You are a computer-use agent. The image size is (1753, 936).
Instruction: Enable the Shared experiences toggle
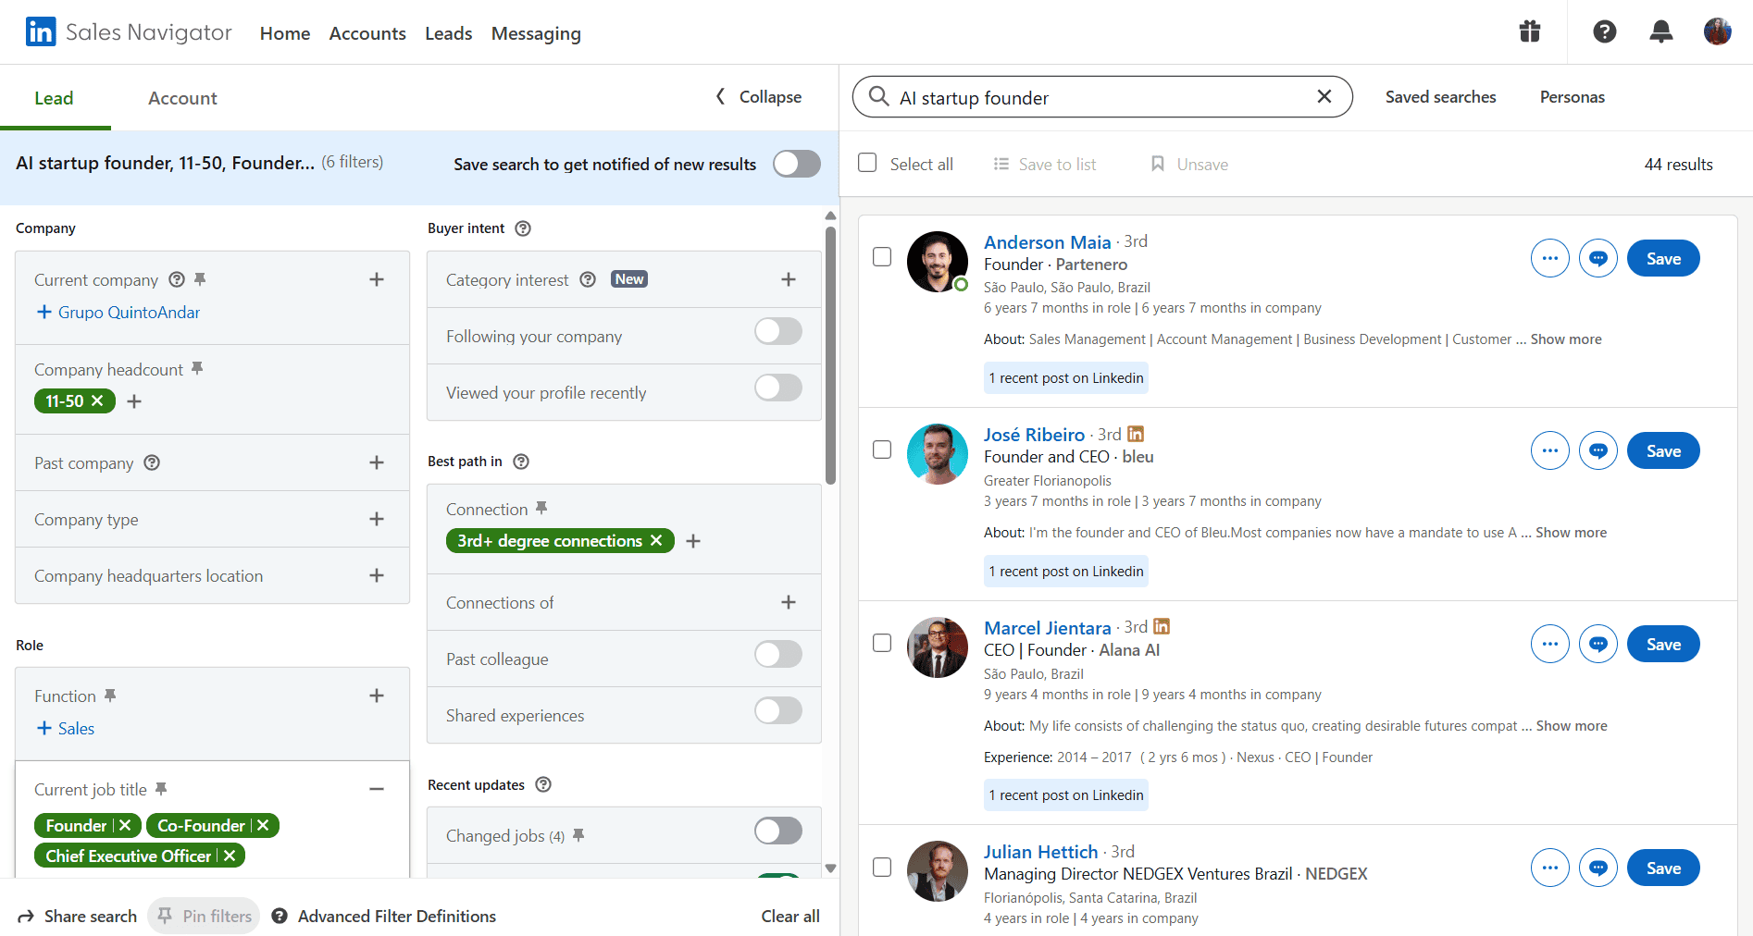(x=778, y=710)
